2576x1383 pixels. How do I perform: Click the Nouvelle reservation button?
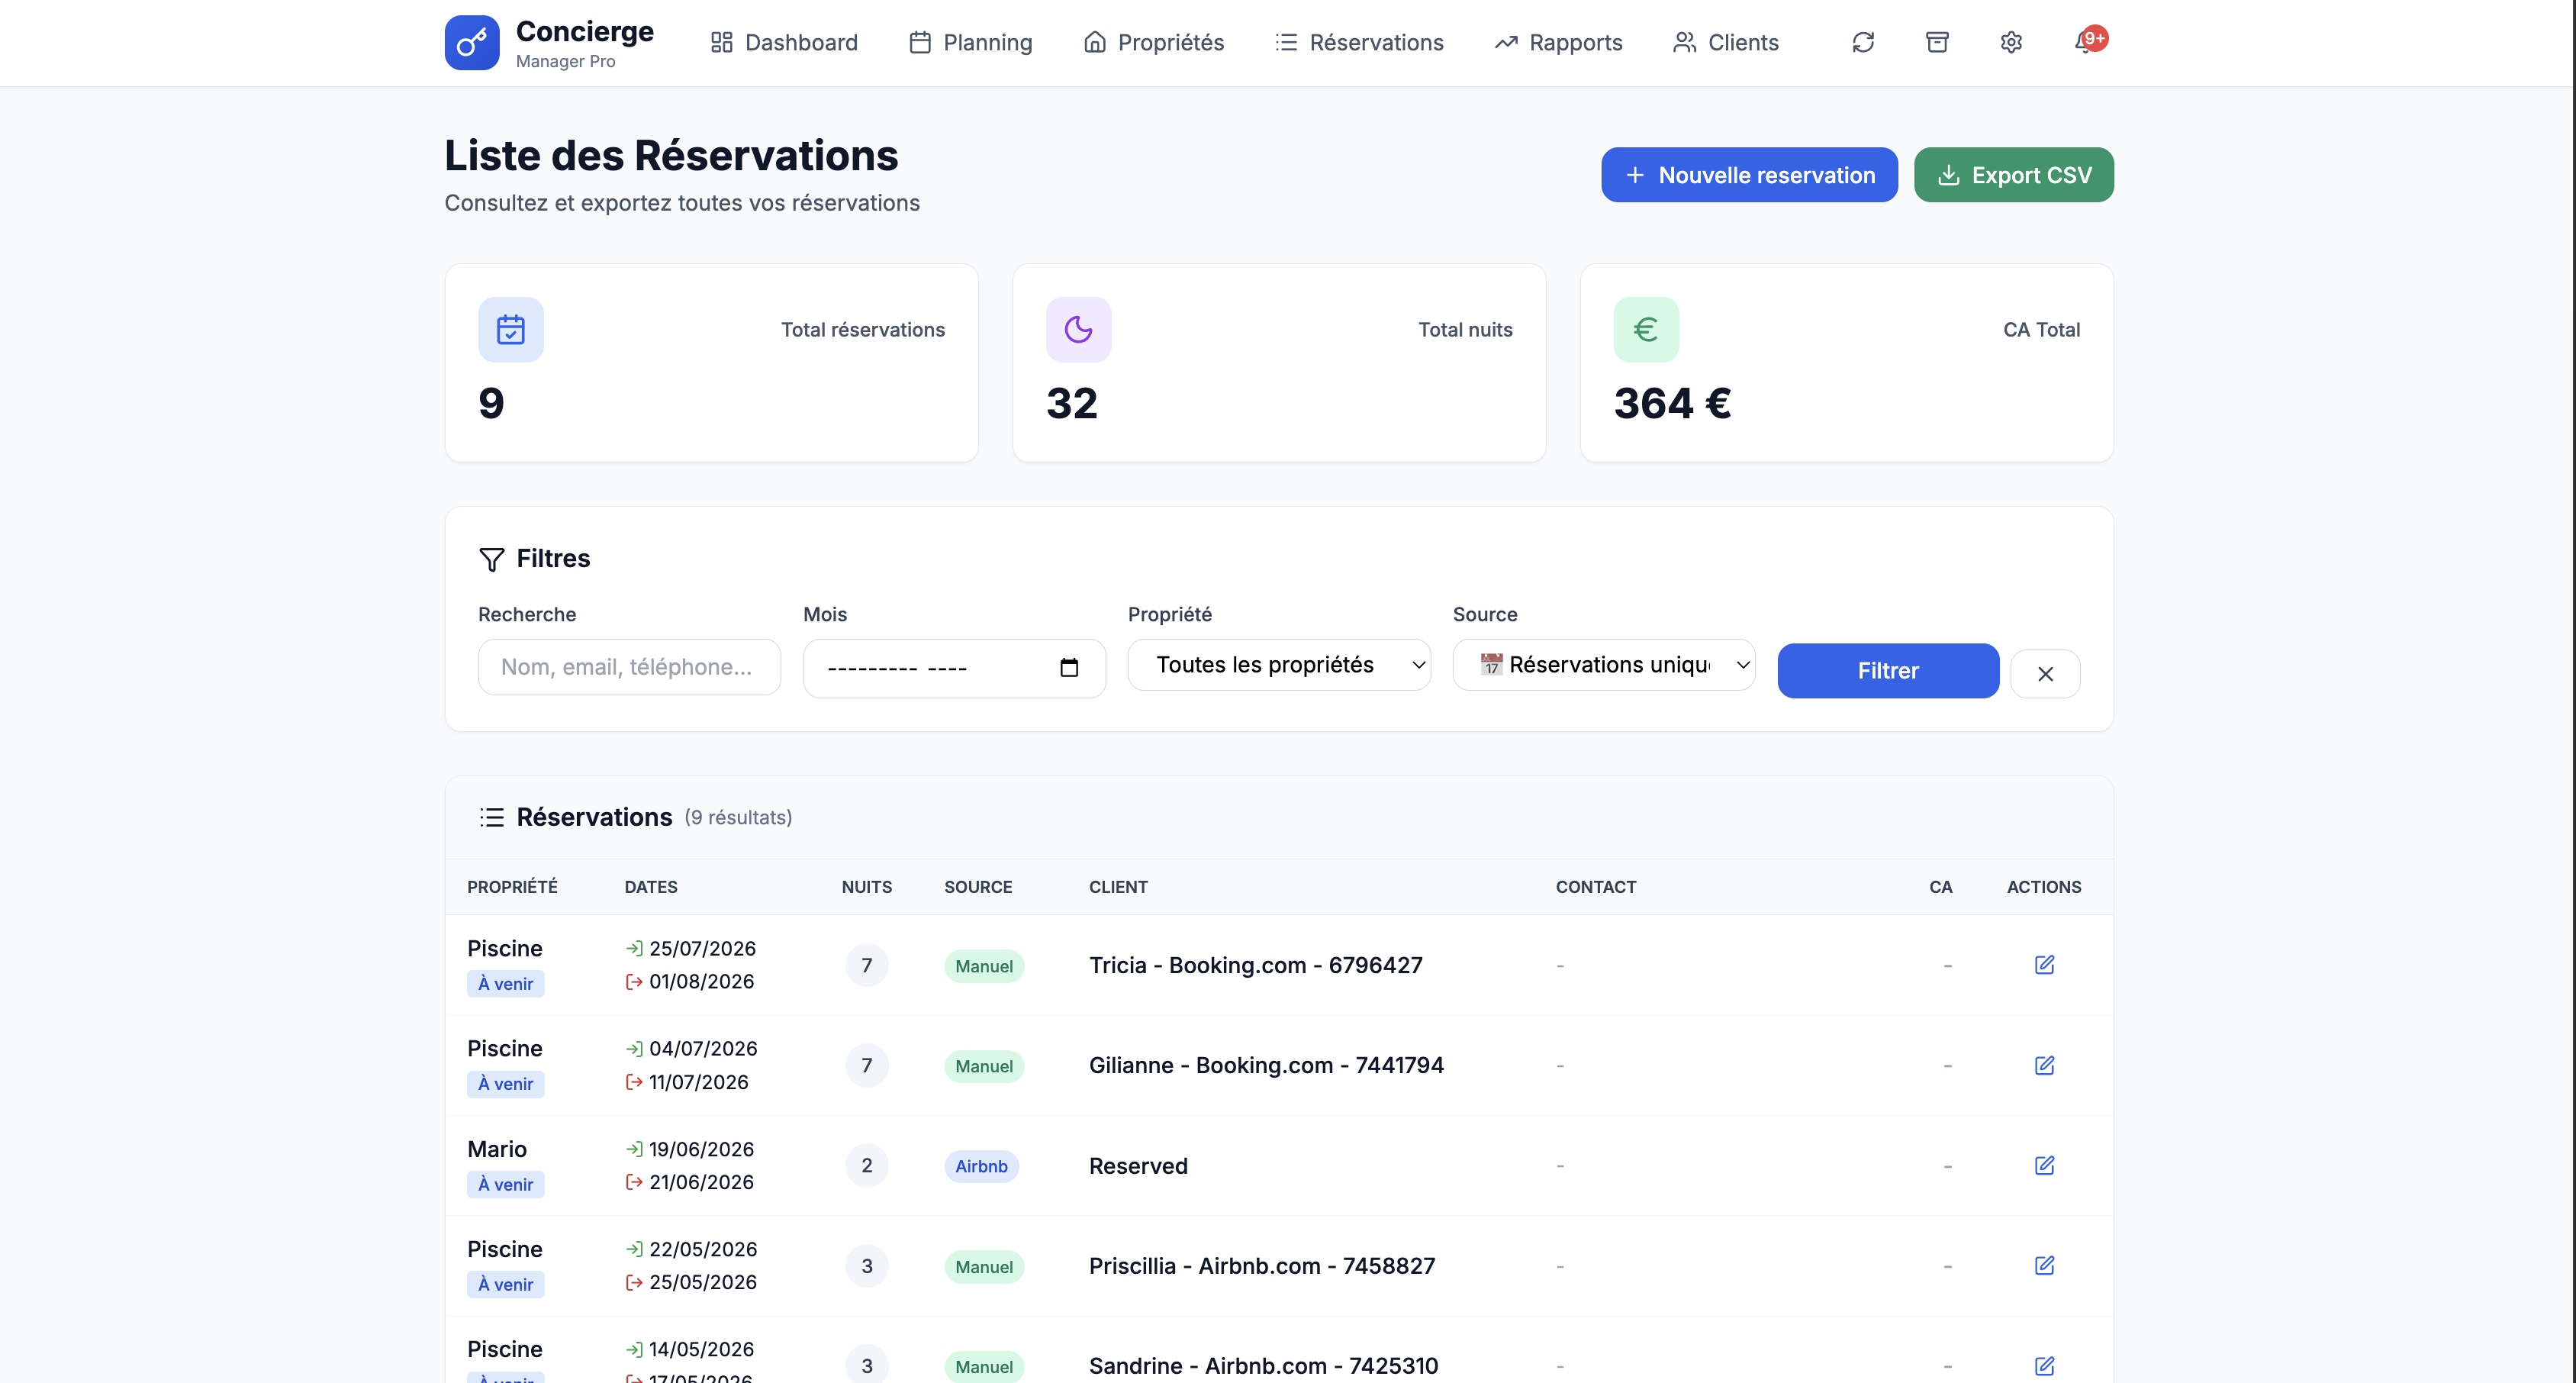tap(1748, 174)
